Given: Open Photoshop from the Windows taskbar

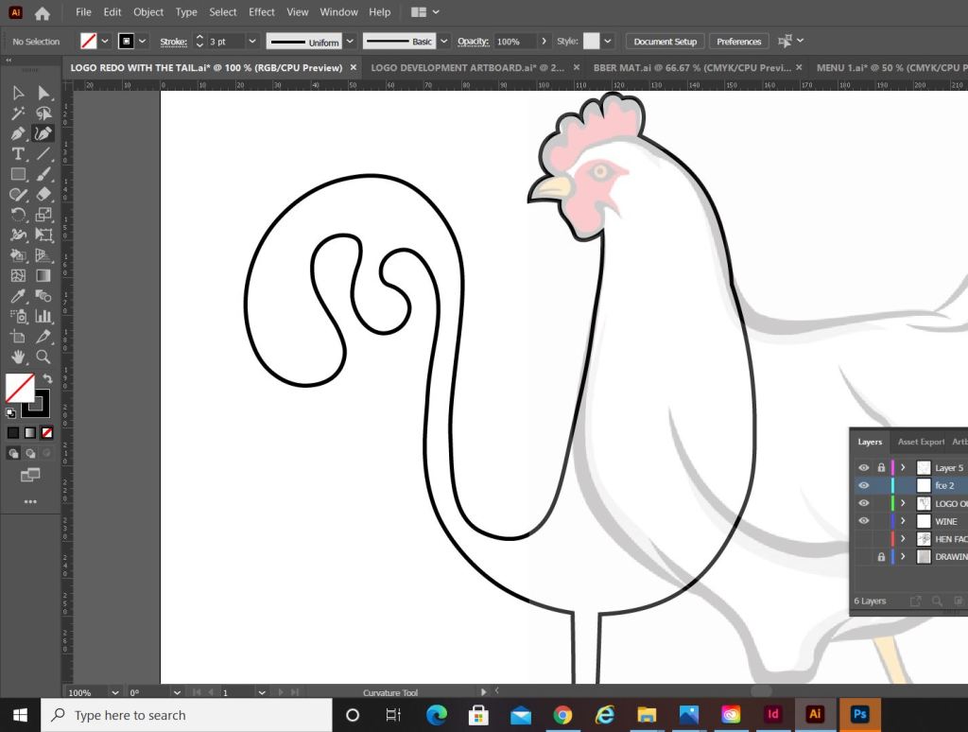Looking at the screenshot, I should pos(859,715).
